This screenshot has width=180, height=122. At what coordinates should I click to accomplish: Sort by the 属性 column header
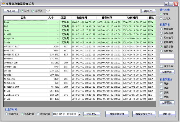tap(152, 18)
